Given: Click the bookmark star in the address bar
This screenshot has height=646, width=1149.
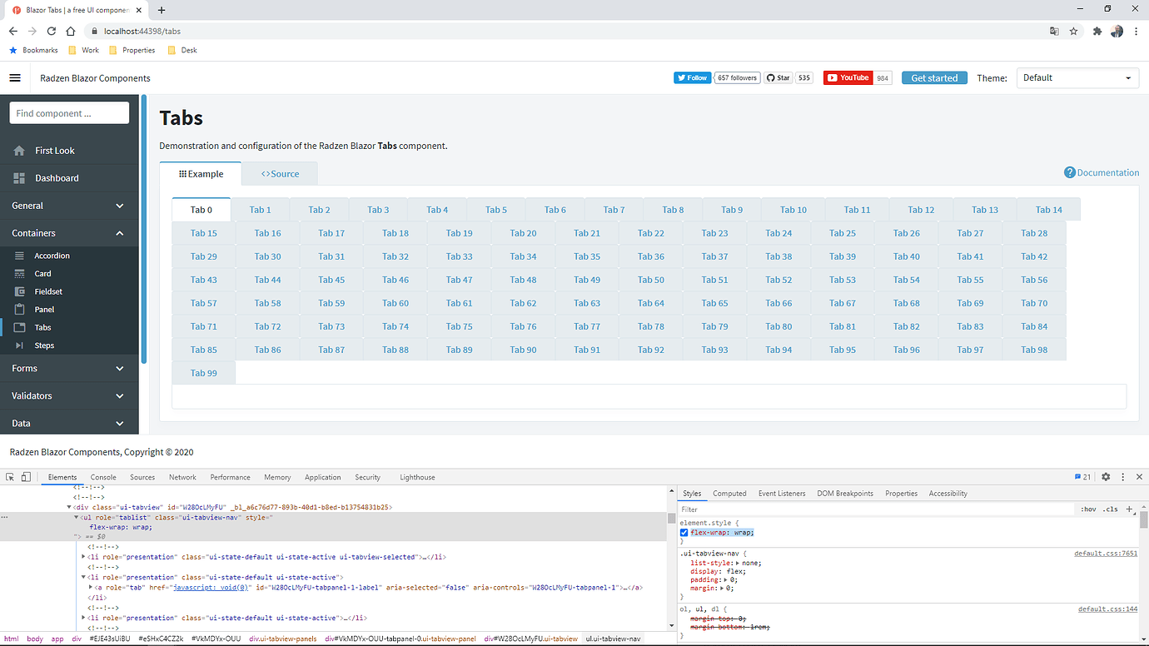Looking at the screenshot, I should (x=1073, y=31).
